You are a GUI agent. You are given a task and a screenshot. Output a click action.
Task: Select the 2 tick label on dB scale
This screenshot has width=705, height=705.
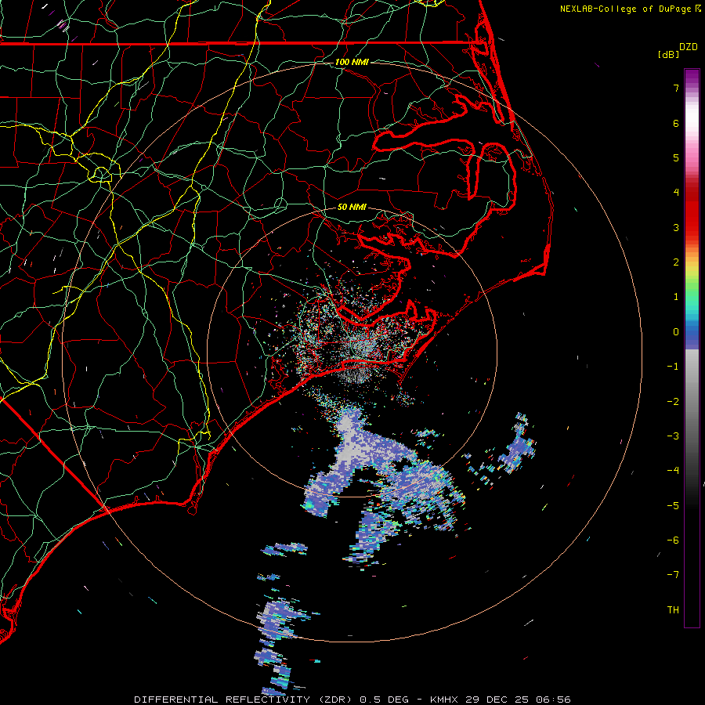tap(676, 262)
